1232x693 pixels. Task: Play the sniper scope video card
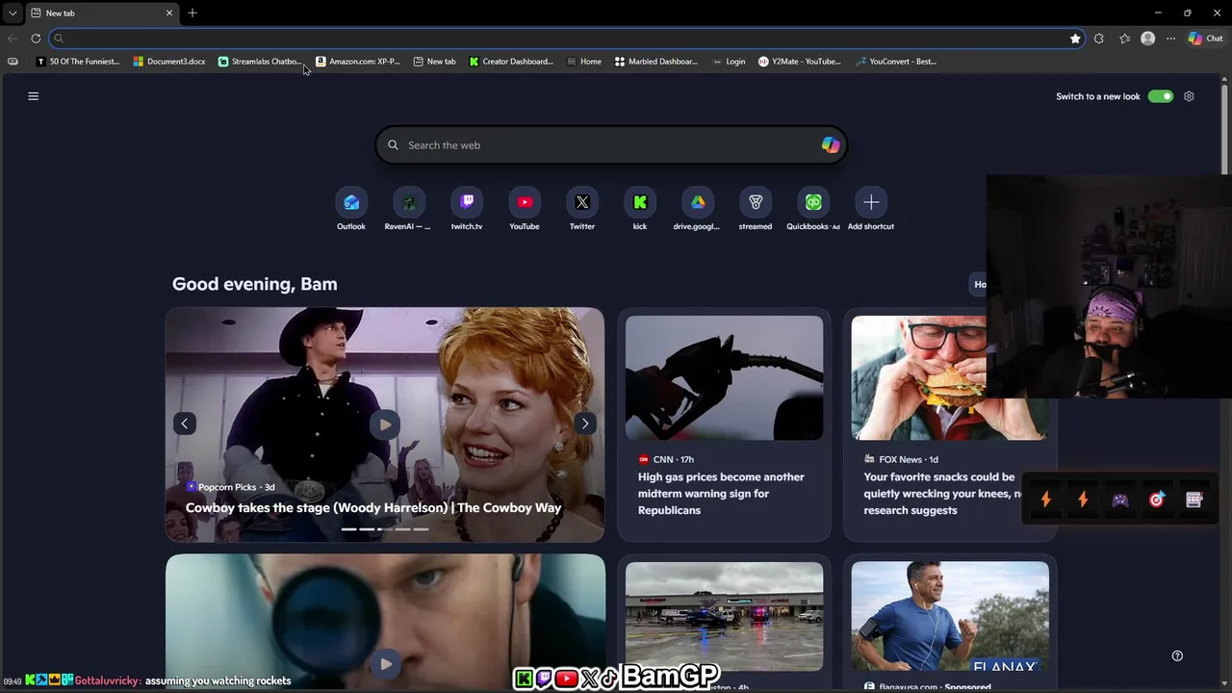pos(385,663)
